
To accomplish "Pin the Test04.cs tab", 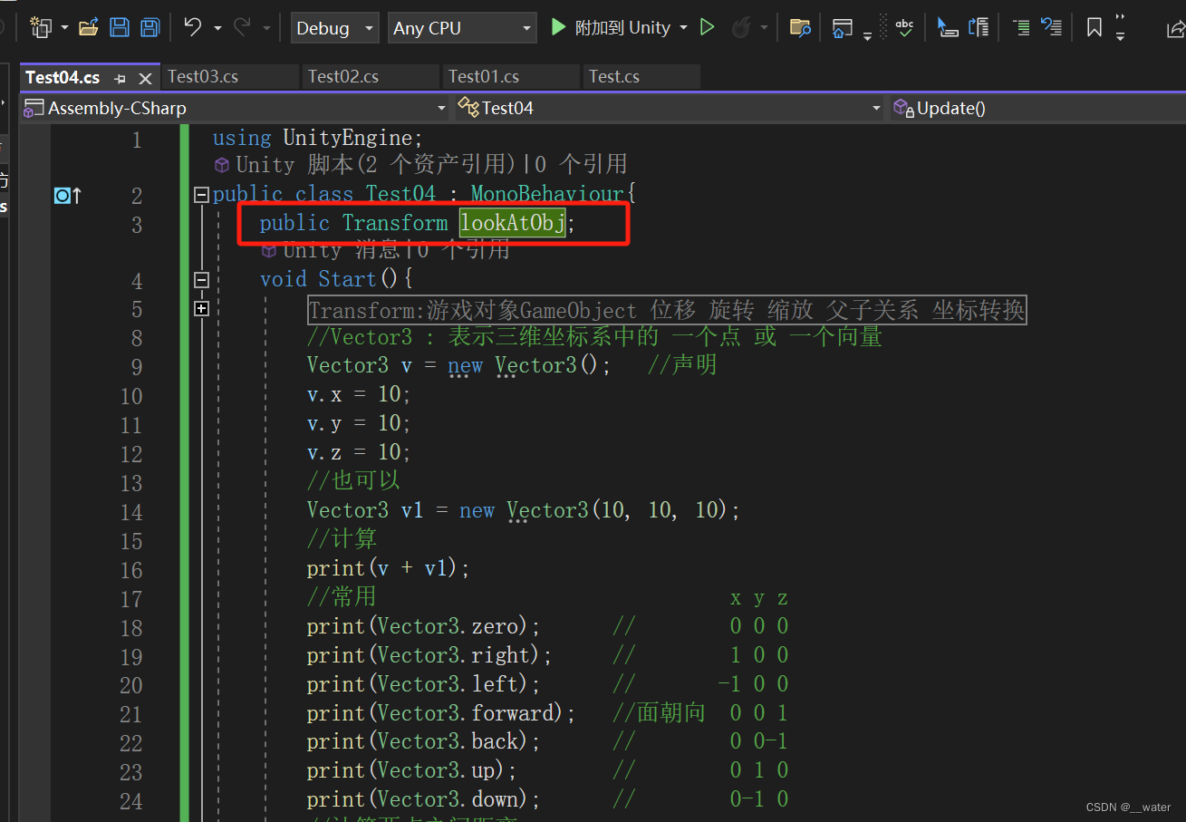I will click(121, 79).
